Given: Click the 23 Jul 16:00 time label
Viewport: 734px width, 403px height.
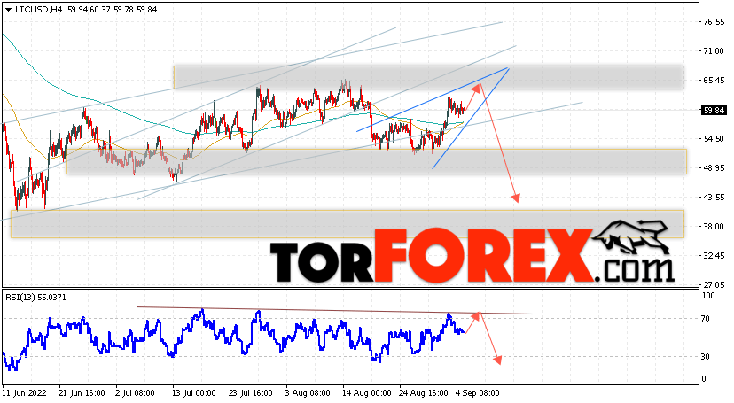Looking at the screenshot, I should (251, 392).
